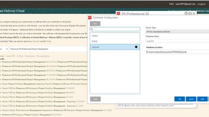Switch to the Documentation filter tab
Screen dimensions: 209x117
[43, 56]
